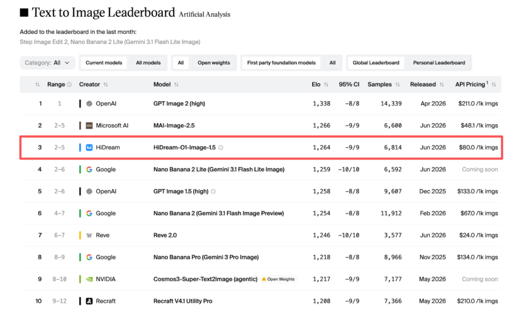Click the NVIDIA creator name
Screen dimensions: 523x311
(106, 279)
